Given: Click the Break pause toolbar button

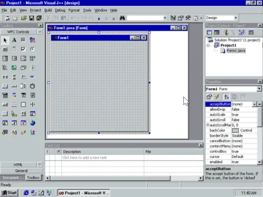Looking at the screenshot, I should point(106,19).
